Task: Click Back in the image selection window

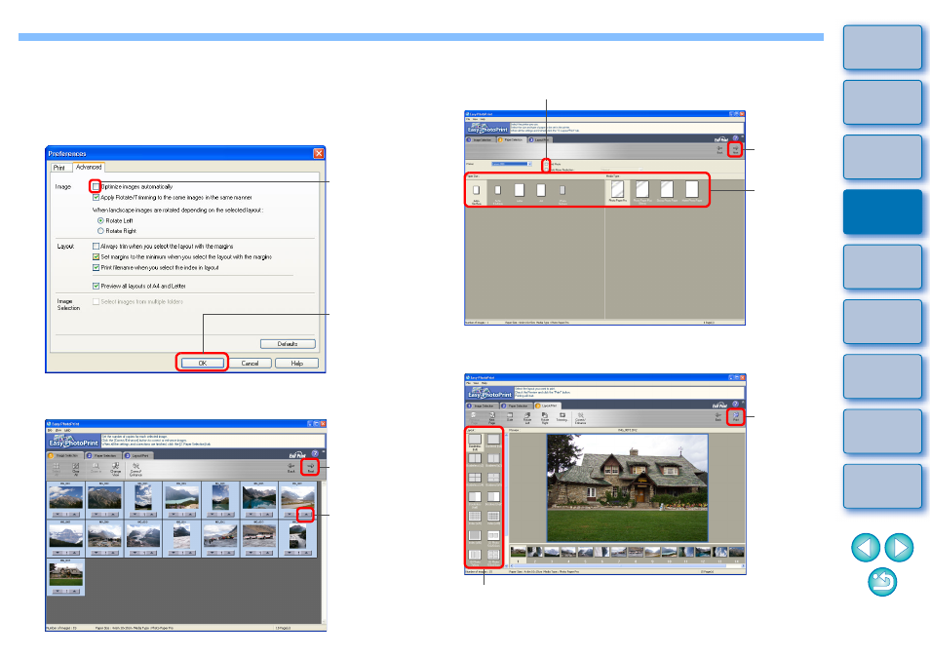Action: [x=291, y=467]
